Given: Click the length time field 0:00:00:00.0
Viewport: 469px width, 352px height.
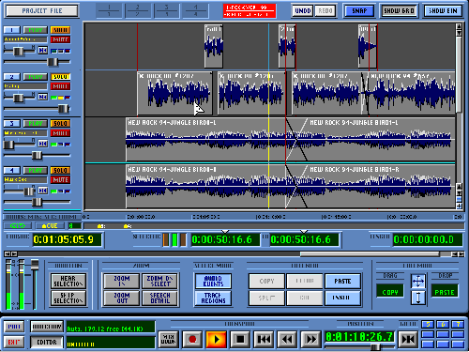Looking at the screenshot, I should coord(427,239).
